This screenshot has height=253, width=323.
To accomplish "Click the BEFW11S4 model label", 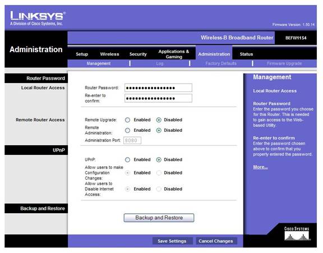I will tap(296, 38).
